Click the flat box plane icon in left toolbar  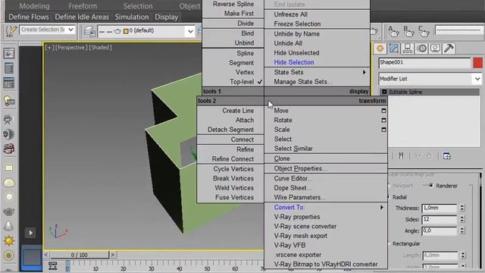pos(8,168)
